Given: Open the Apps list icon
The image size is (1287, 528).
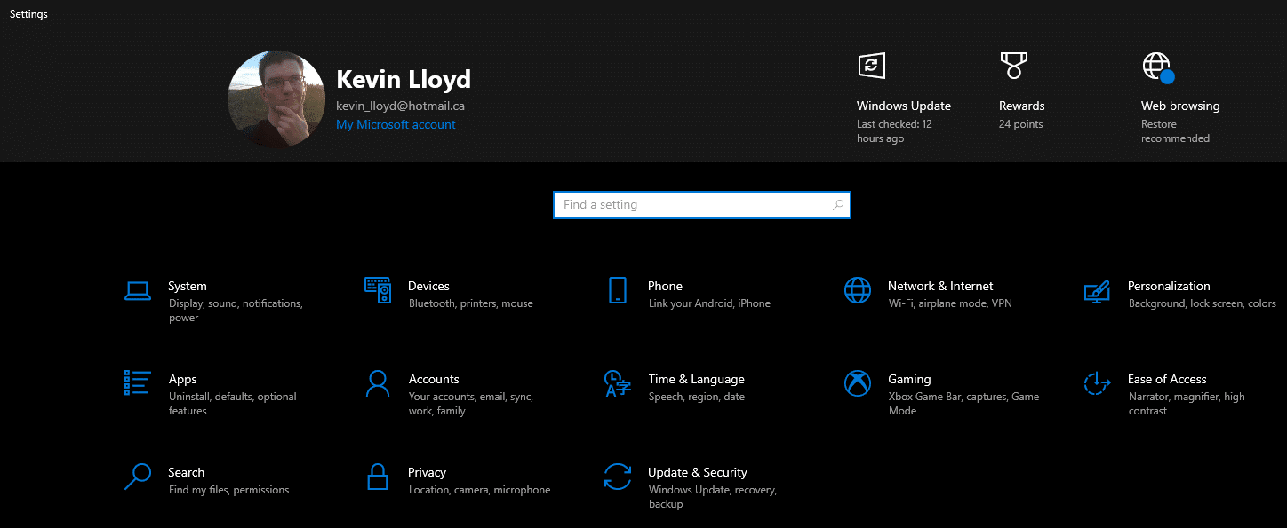Looking at the screenshot, I should 138,383.
